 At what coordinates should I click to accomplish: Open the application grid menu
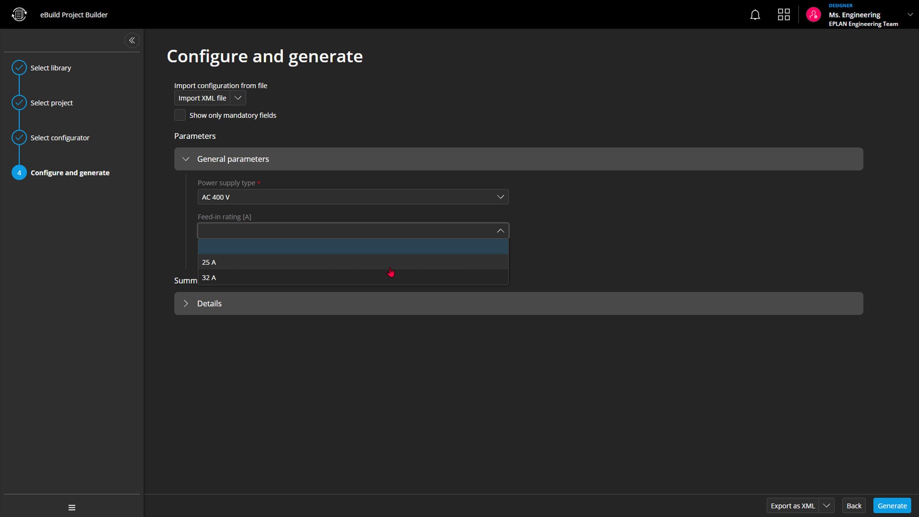[x=783, y=15]
